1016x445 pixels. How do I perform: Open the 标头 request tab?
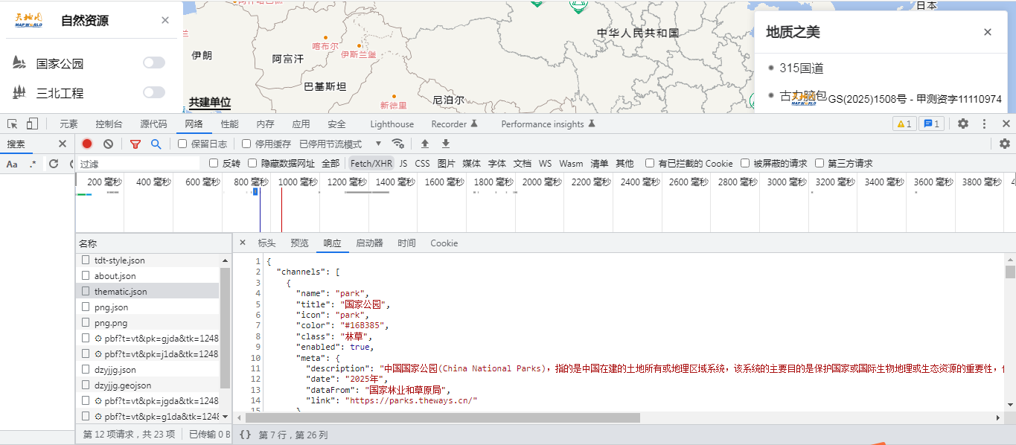[266, 243]
